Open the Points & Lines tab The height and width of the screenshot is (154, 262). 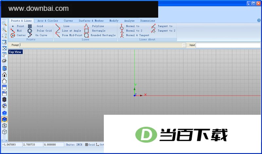[x=21, y=21]
